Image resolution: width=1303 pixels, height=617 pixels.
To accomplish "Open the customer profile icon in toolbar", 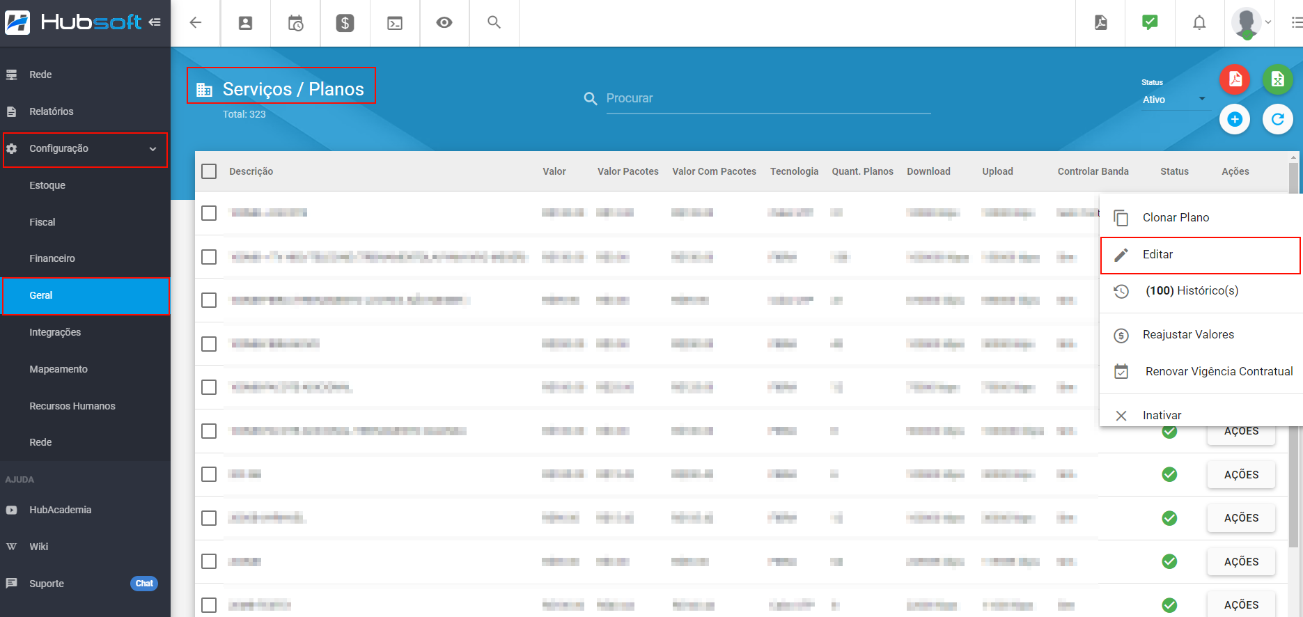I will (x=245, y=23).
